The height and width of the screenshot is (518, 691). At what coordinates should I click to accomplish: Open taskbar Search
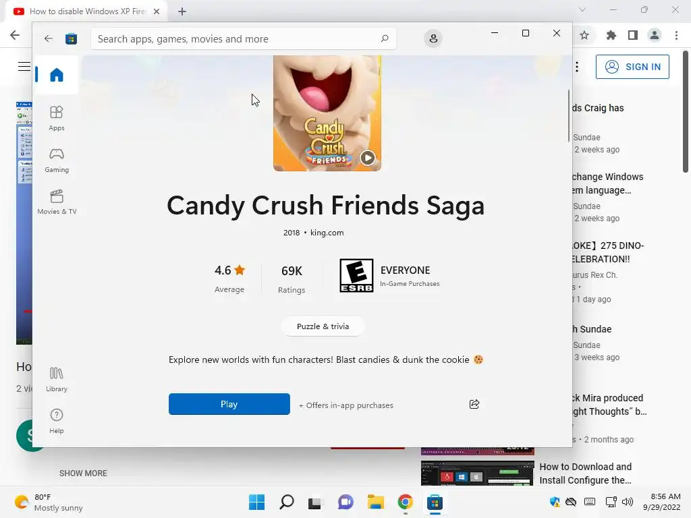tap(286, 502)
